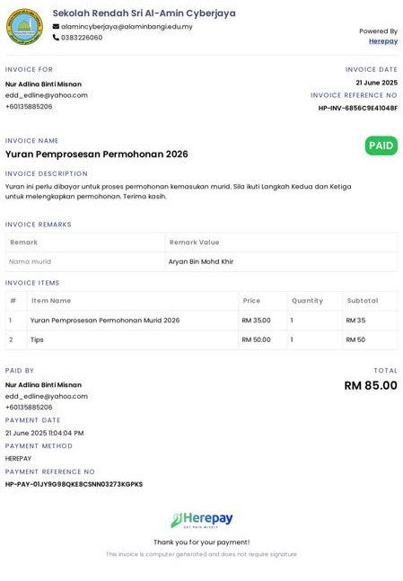The width and height of the screenshot is (403, 581).
Task: Select the invoice reference HP-INV-6856C9E41048F
Action: 358,108
